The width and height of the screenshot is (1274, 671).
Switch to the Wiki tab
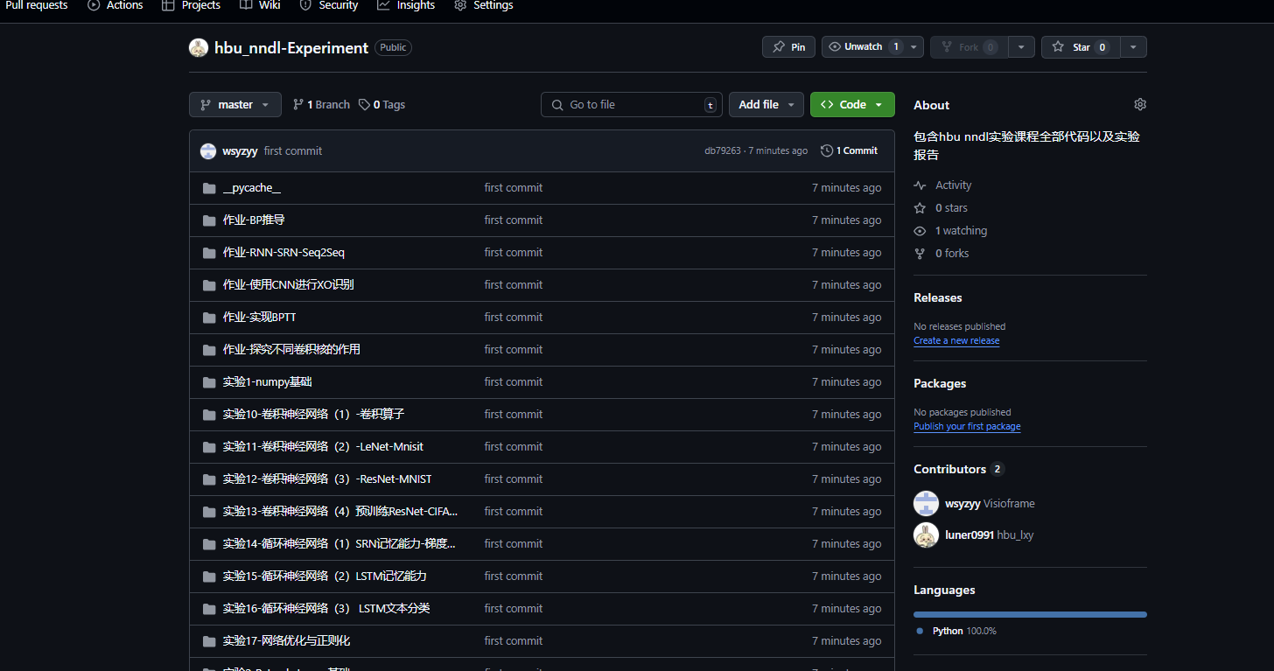click(260, 5)
